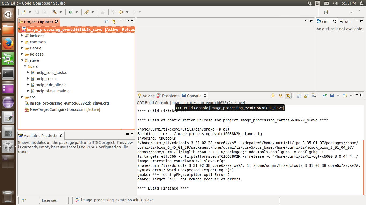Click the flashlight search icon in toolbar
The image size is (366, 205).
[87, 12]
